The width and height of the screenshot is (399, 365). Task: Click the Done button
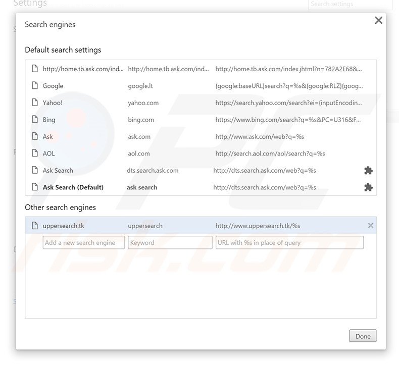363,336
